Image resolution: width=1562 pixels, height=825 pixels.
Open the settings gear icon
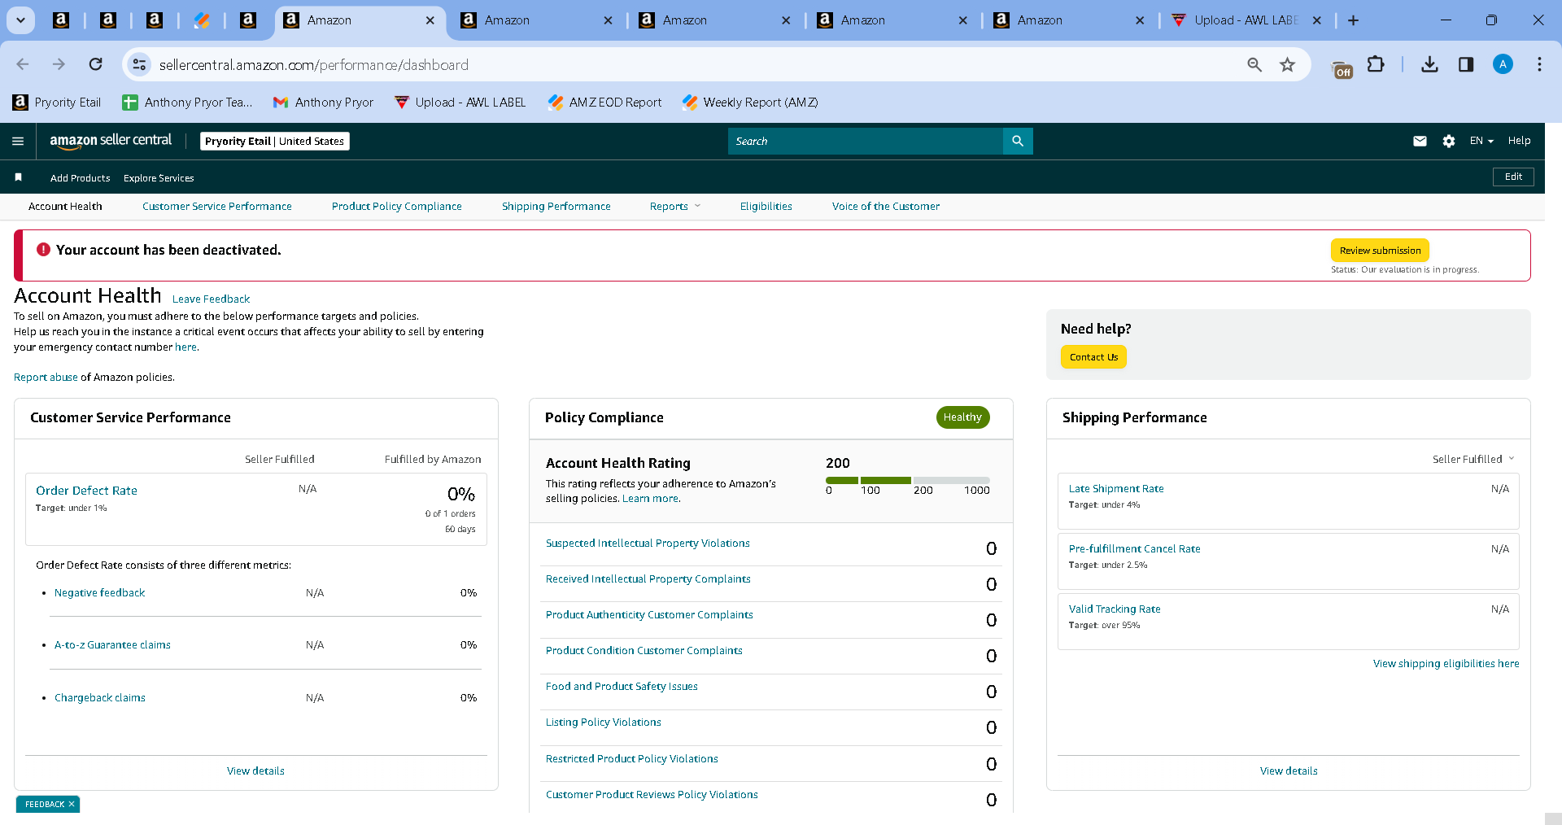tap(1449, 142)
